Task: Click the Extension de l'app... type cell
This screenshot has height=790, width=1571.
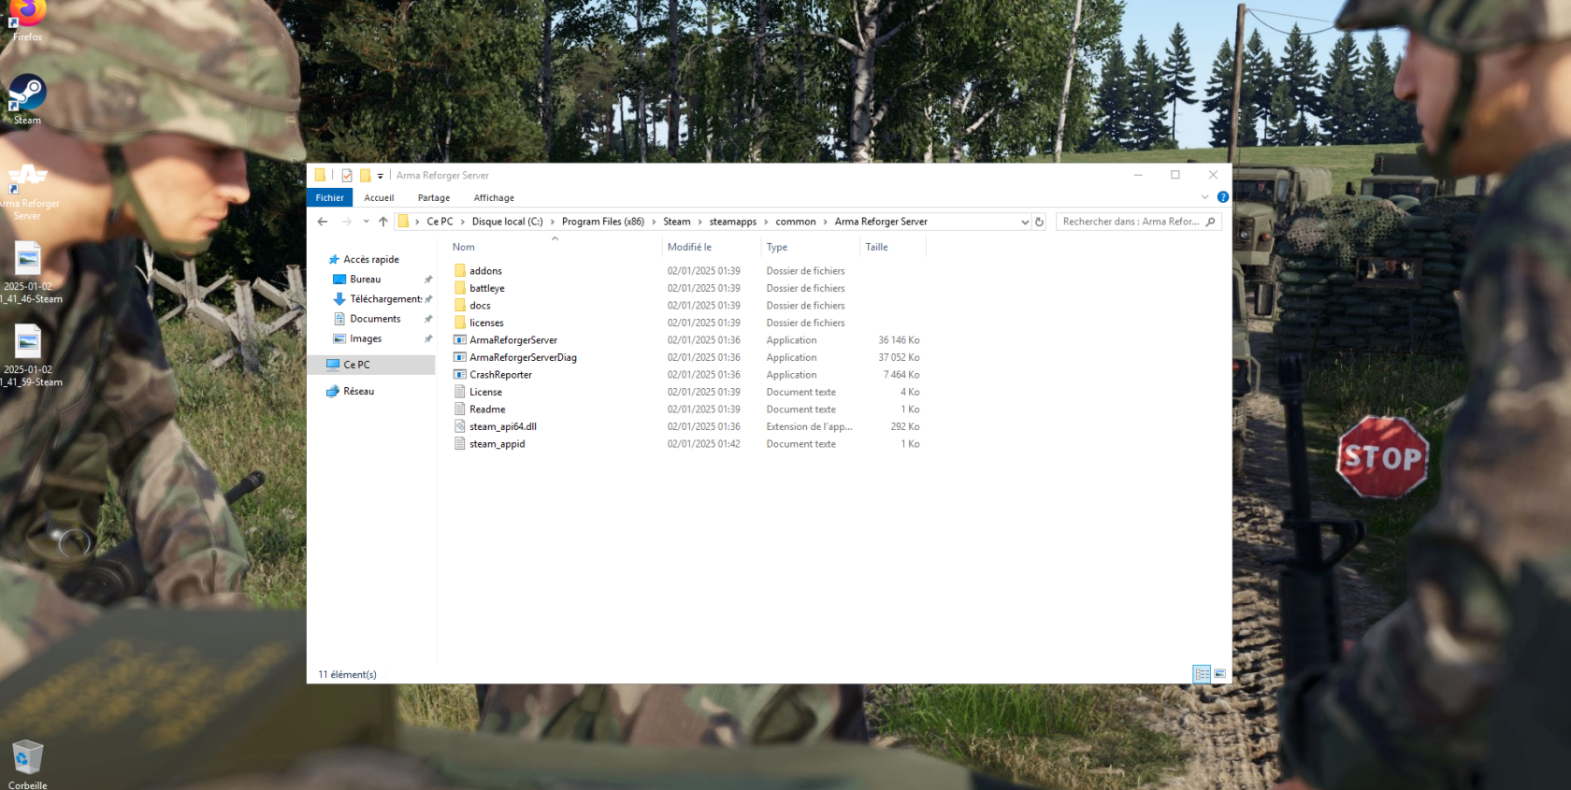Action: [x=809, y=426]
